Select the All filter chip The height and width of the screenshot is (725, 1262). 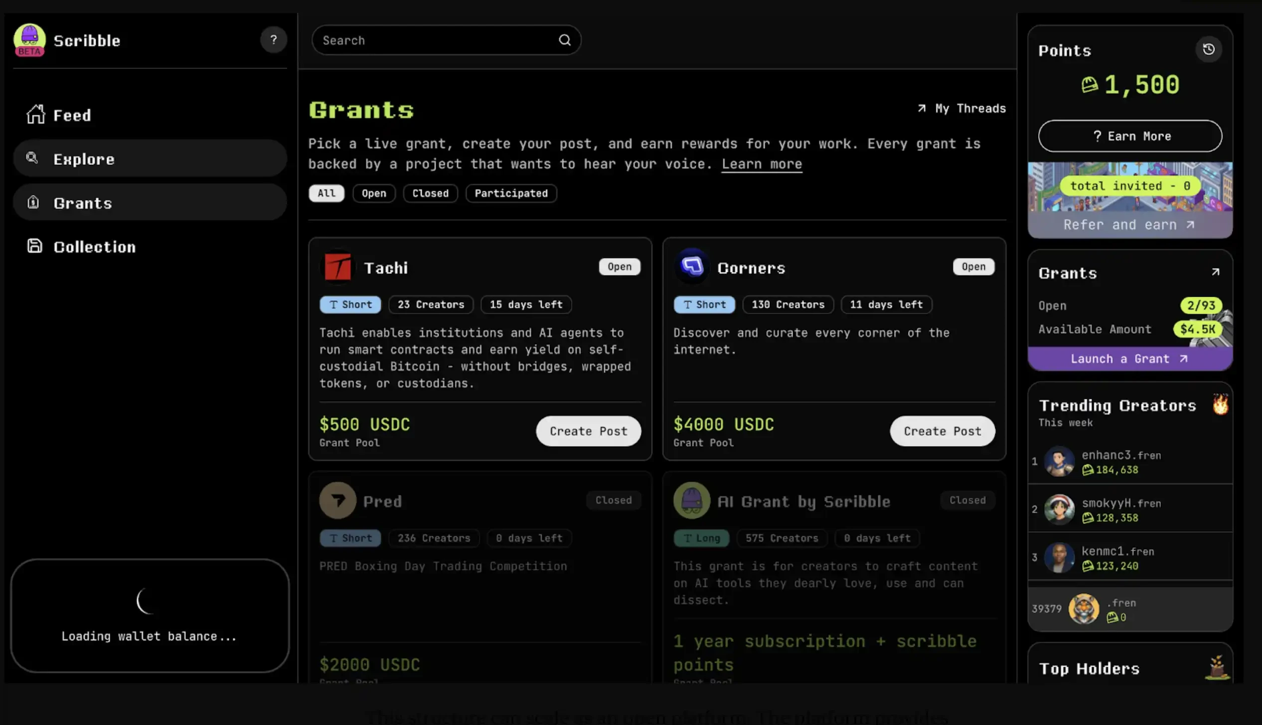[326, 193]
